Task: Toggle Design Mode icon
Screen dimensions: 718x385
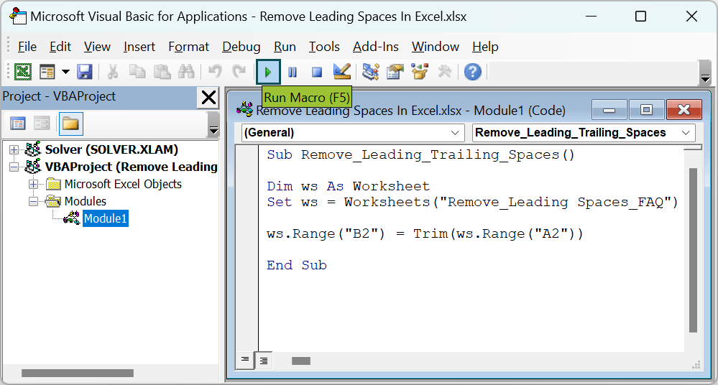Action: [341, 72]
